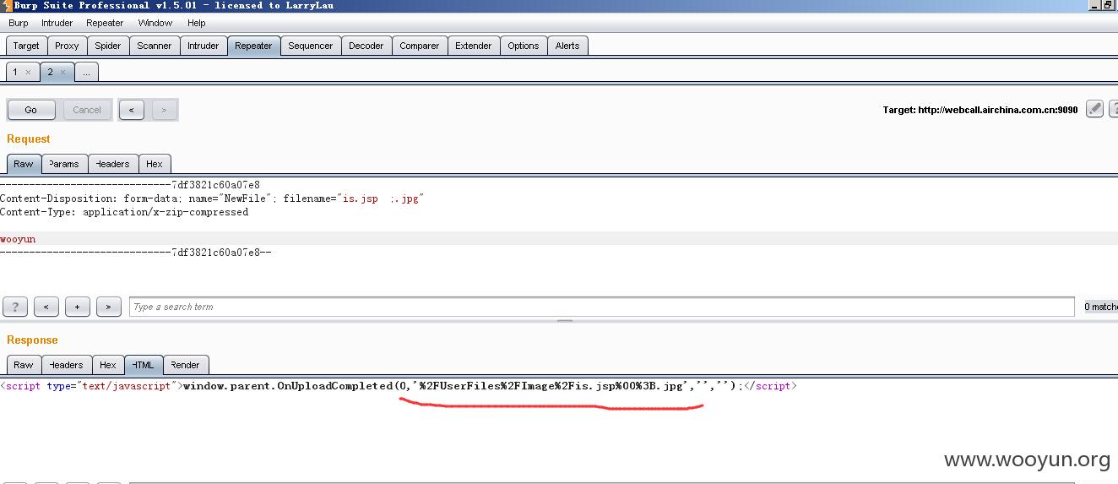Click the Go button to send request

[x=31, y=110]
